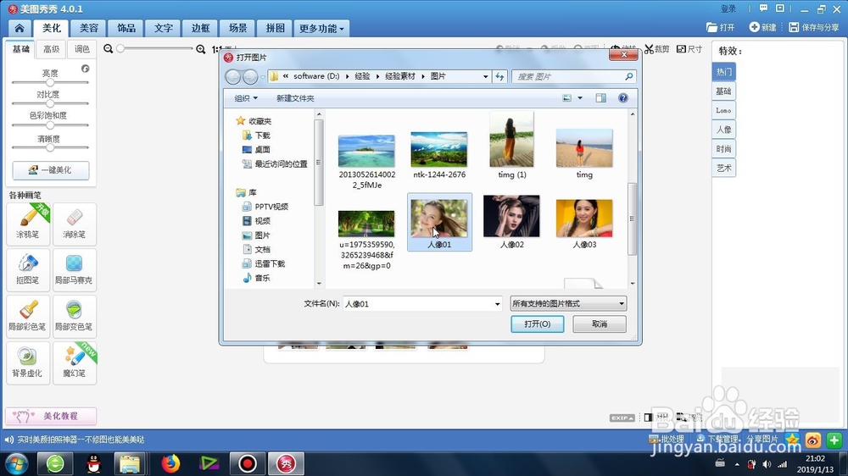
Task: Open the 背景虚化 background blur tool
Action: [28, 363]
